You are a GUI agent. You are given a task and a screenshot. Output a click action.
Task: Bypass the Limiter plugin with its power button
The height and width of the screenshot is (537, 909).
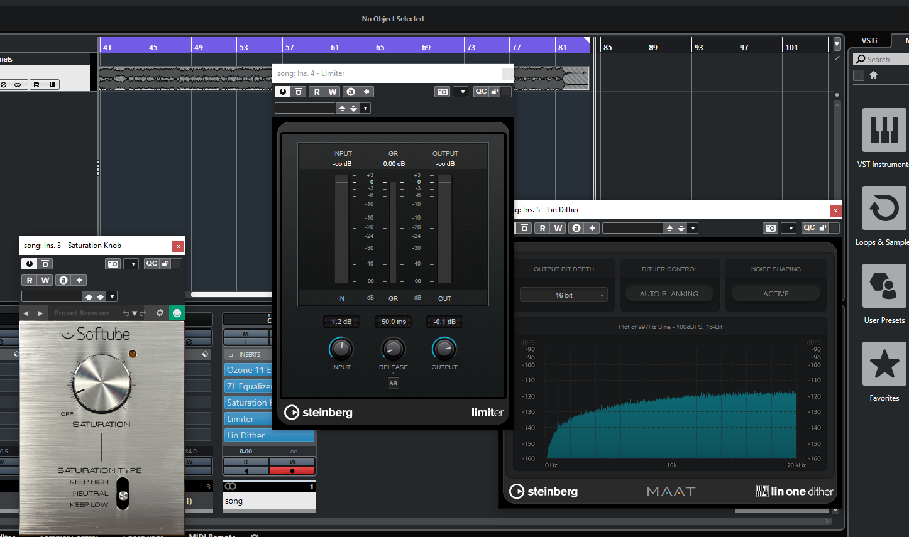[x=283, y=92]
